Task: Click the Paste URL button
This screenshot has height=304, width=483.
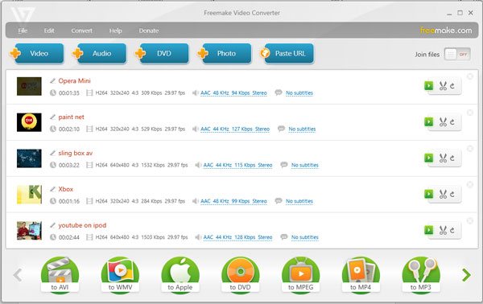Action: coord(289,53)
